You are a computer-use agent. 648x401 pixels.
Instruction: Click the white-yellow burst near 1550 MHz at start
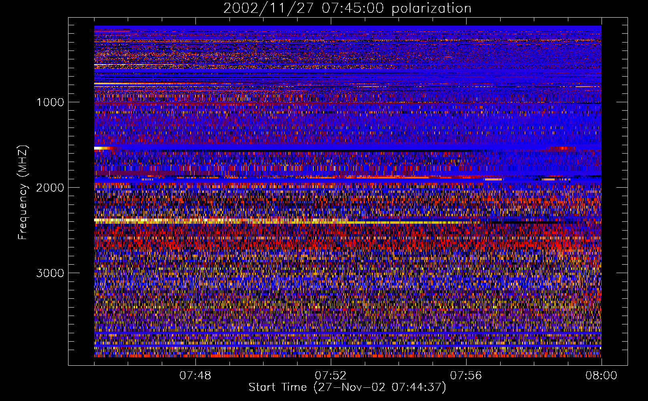pyautogui.click(x=105, y=148)
